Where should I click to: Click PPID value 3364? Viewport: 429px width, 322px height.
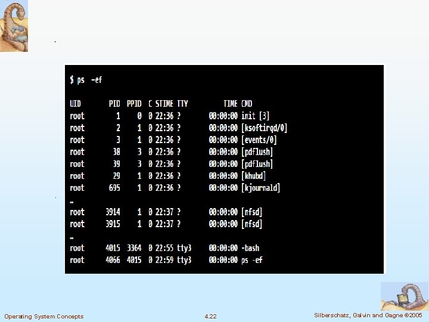tap(134, 248)
